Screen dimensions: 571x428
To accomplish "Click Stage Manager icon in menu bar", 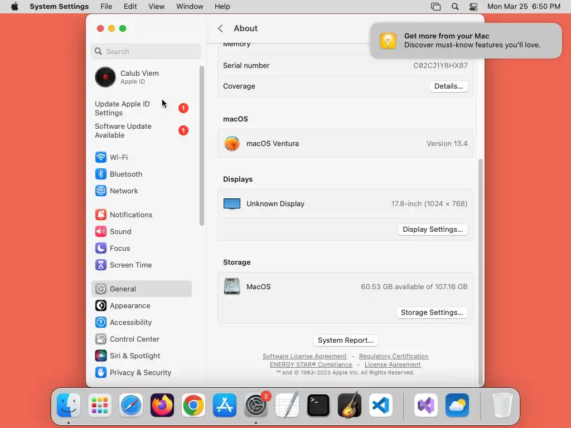I will click(x=436, y=7).
